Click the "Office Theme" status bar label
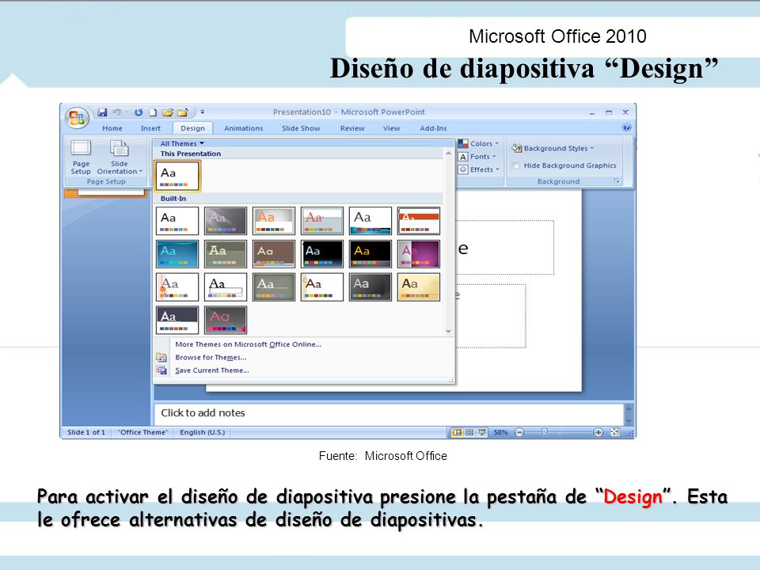This screenshot has width=760, height=570. [143, 432]
